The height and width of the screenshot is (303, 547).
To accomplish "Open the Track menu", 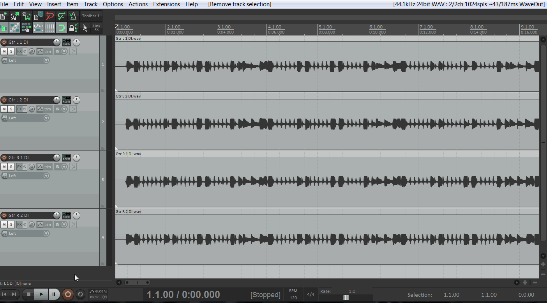I will pyautogui.click(x=90, y=4).
